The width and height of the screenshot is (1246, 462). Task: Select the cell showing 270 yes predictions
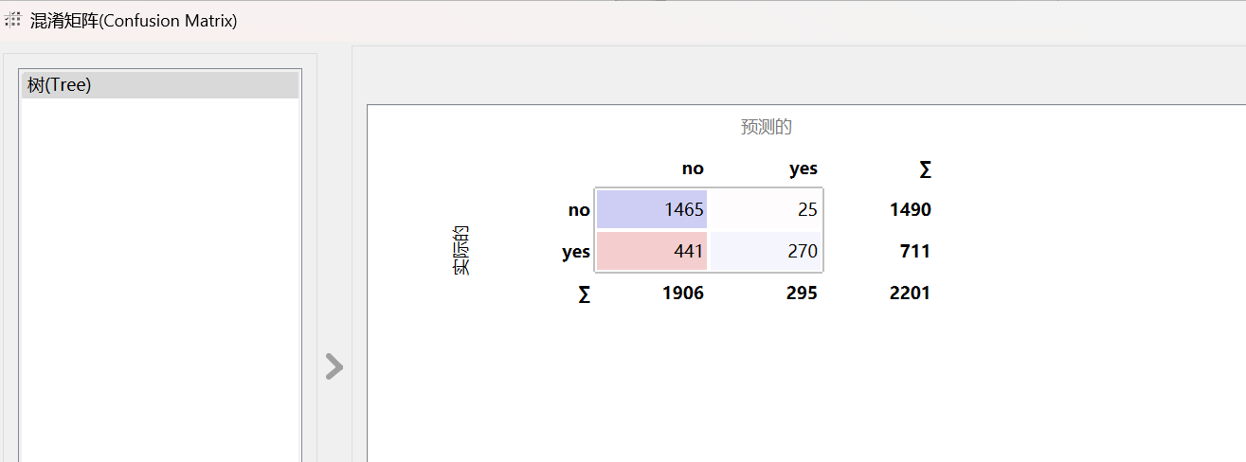click(766, 251)
